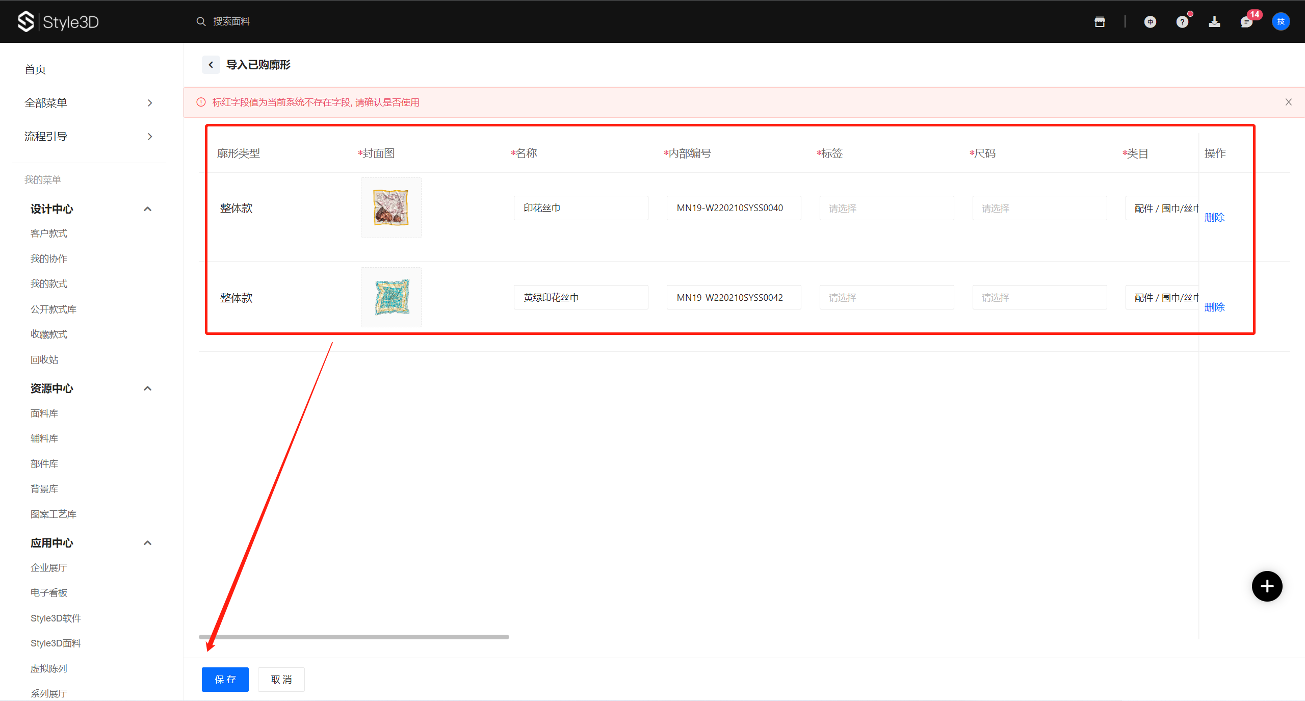Go back using the left arrow button

[211, 65]
